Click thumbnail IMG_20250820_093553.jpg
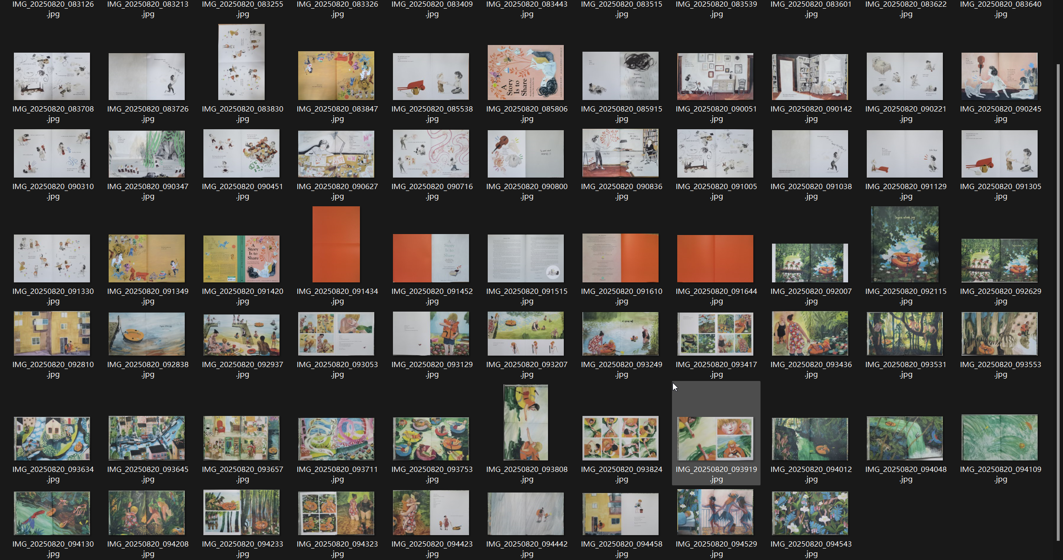This screenshot has height=560, width=1063. tap(999, 334)
